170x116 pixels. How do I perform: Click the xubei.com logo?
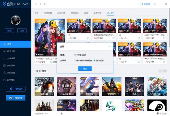click(x=15, y=4)
